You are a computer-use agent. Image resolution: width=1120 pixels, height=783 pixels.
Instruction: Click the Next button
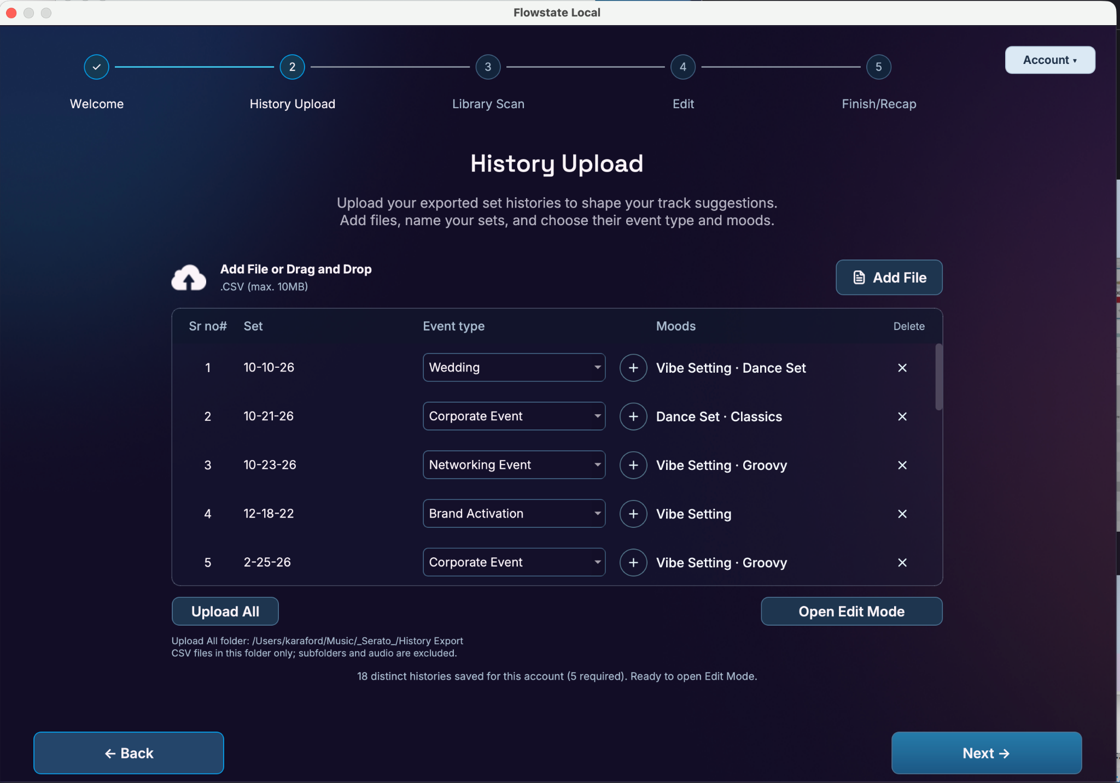pyautogui.click(x=987, y=753)
